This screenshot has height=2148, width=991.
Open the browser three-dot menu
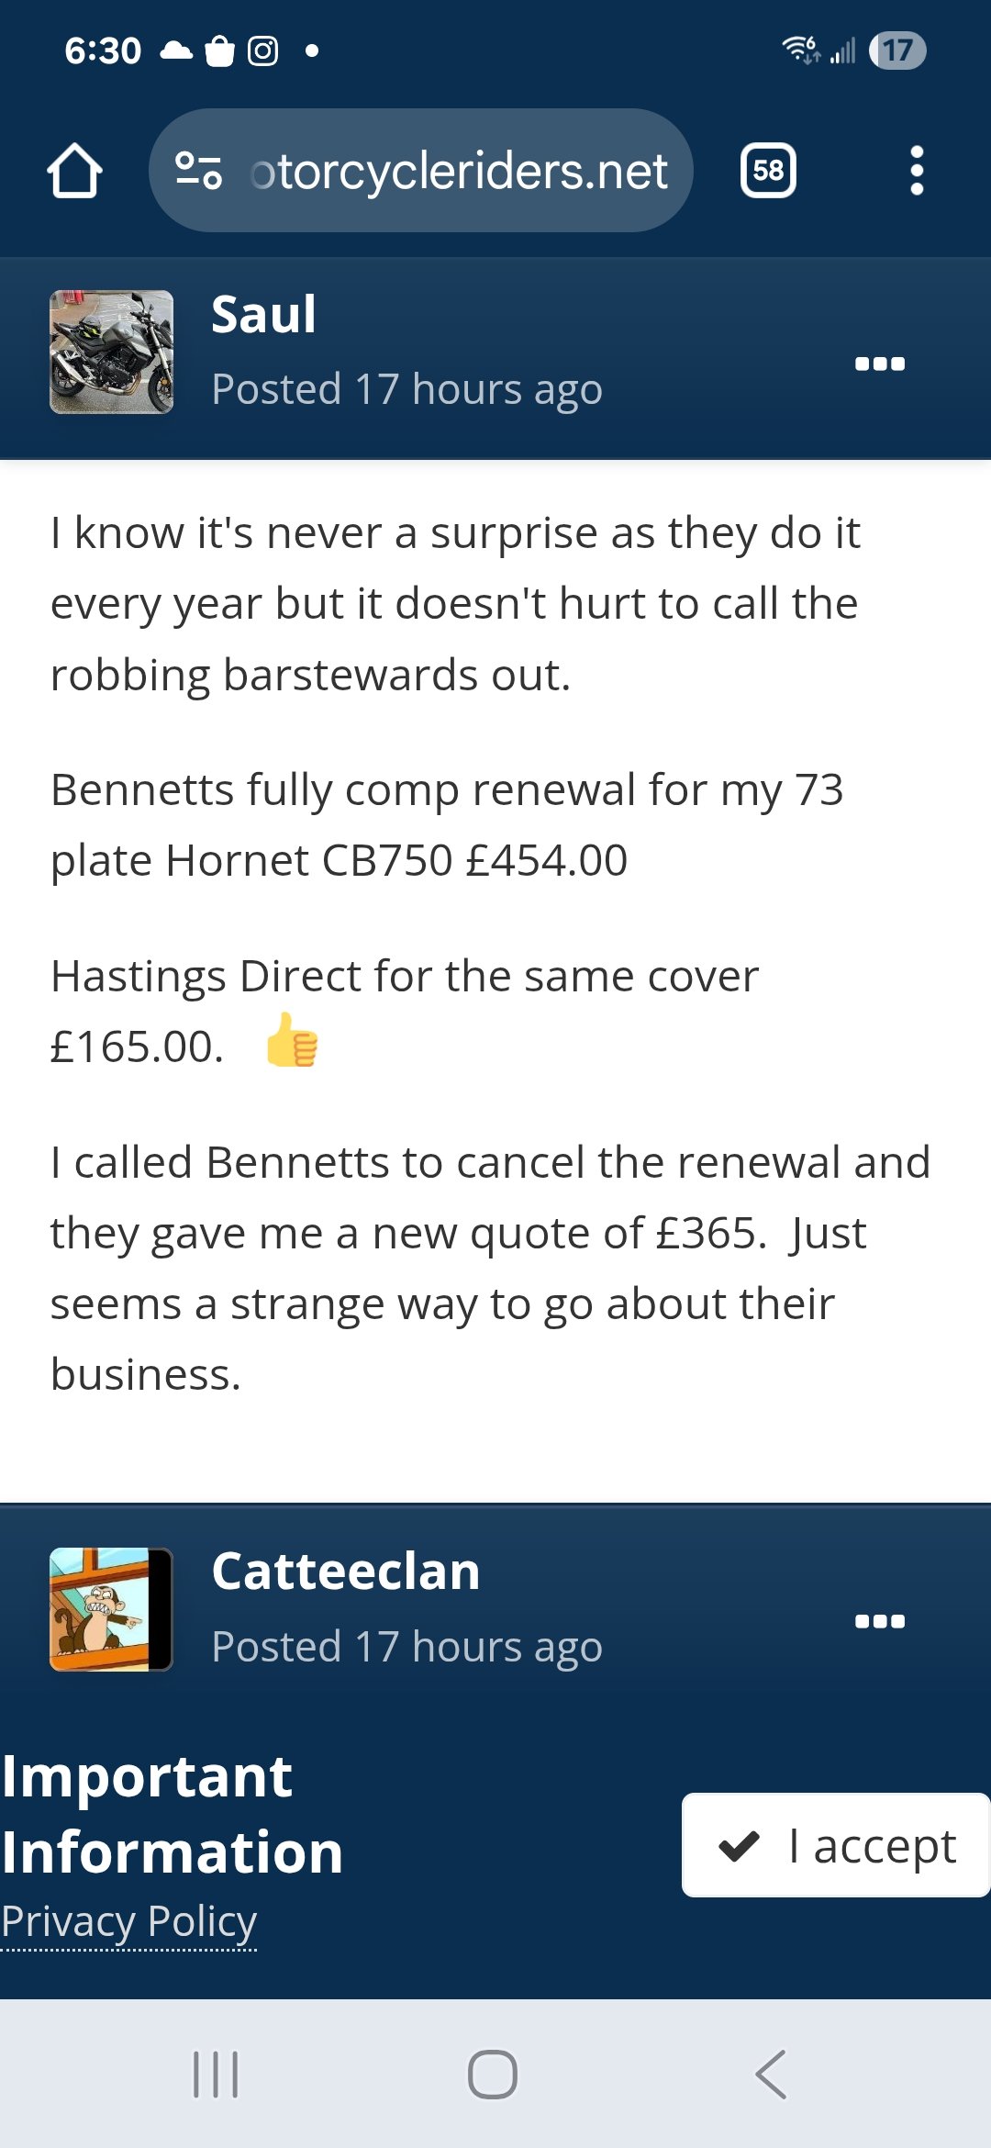point(916,171)
